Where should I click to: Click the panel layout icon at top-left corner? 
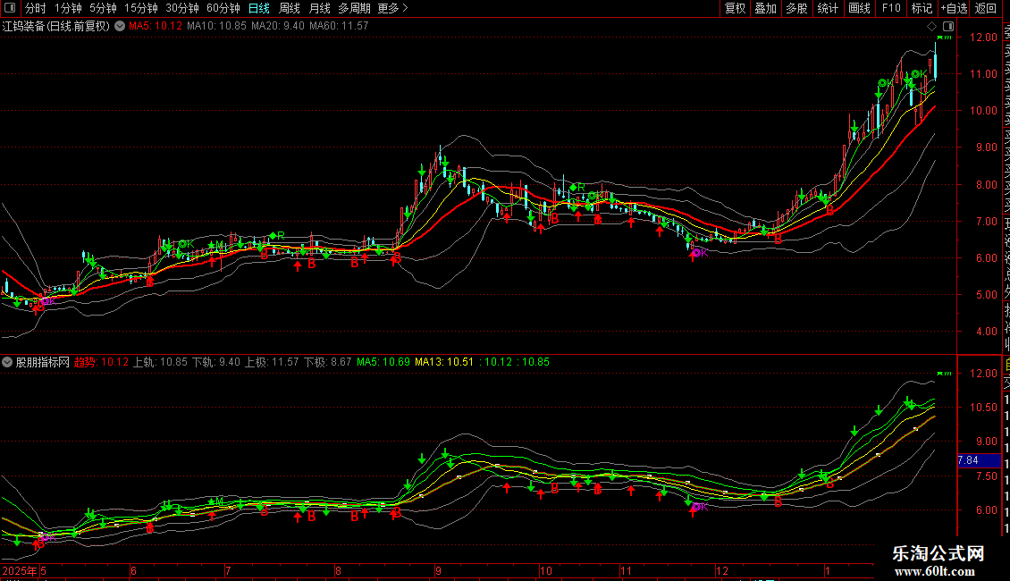click(x=9, y=8)
